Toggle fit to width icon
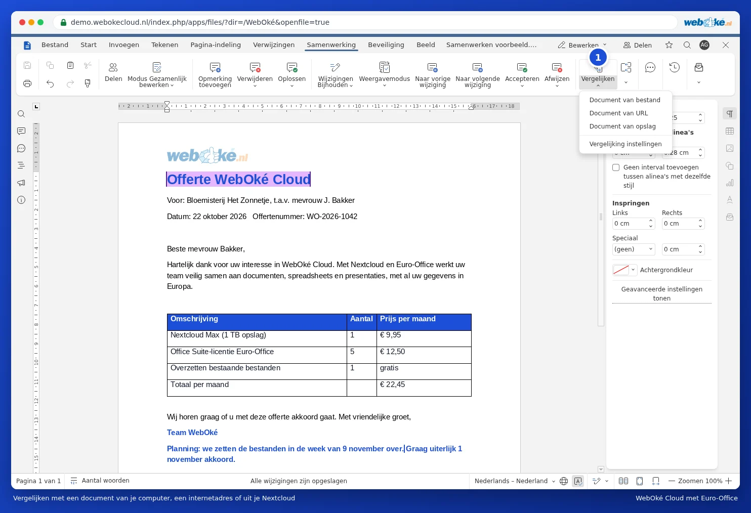 tap(656, 481)
